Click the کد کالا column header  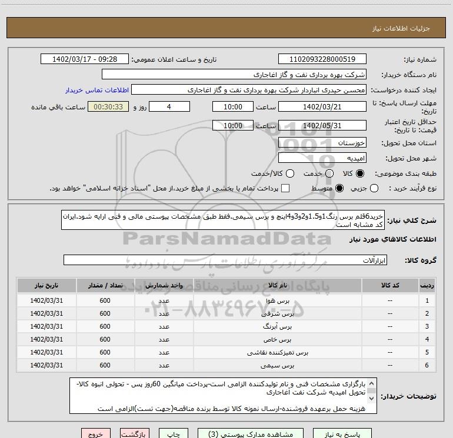coord(390,285)
